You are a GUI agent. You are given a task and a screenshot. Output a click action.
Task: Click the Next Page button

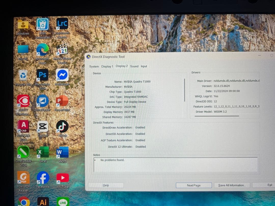click(x=194, y=185)
